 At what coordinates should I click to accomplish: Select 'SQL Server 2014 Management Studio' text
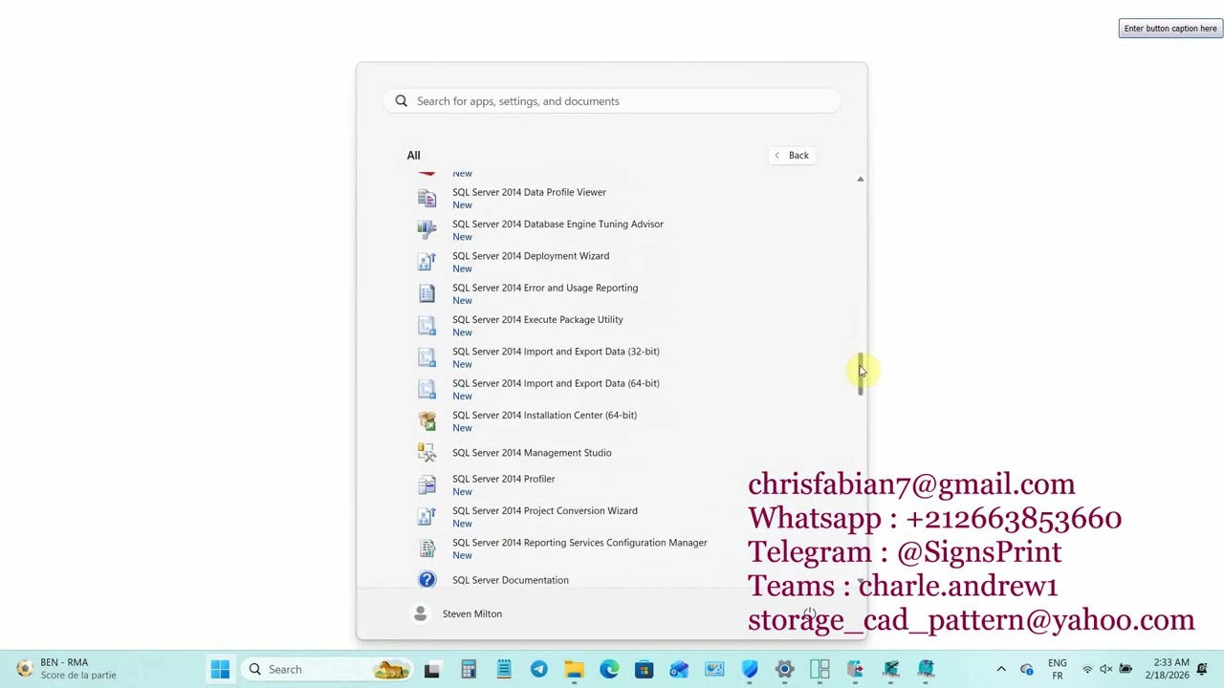coord(532,453)
